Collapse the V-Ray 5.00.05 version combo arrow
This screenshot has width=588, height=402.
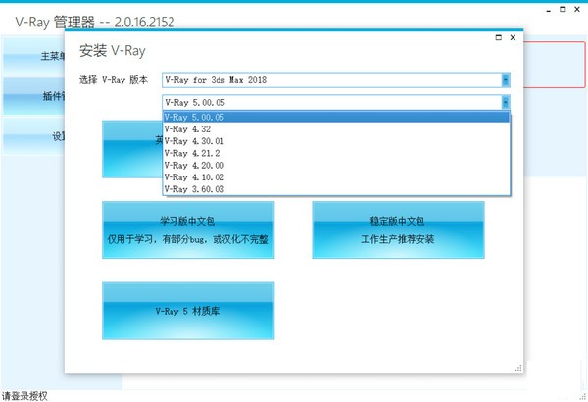(506, 102)
